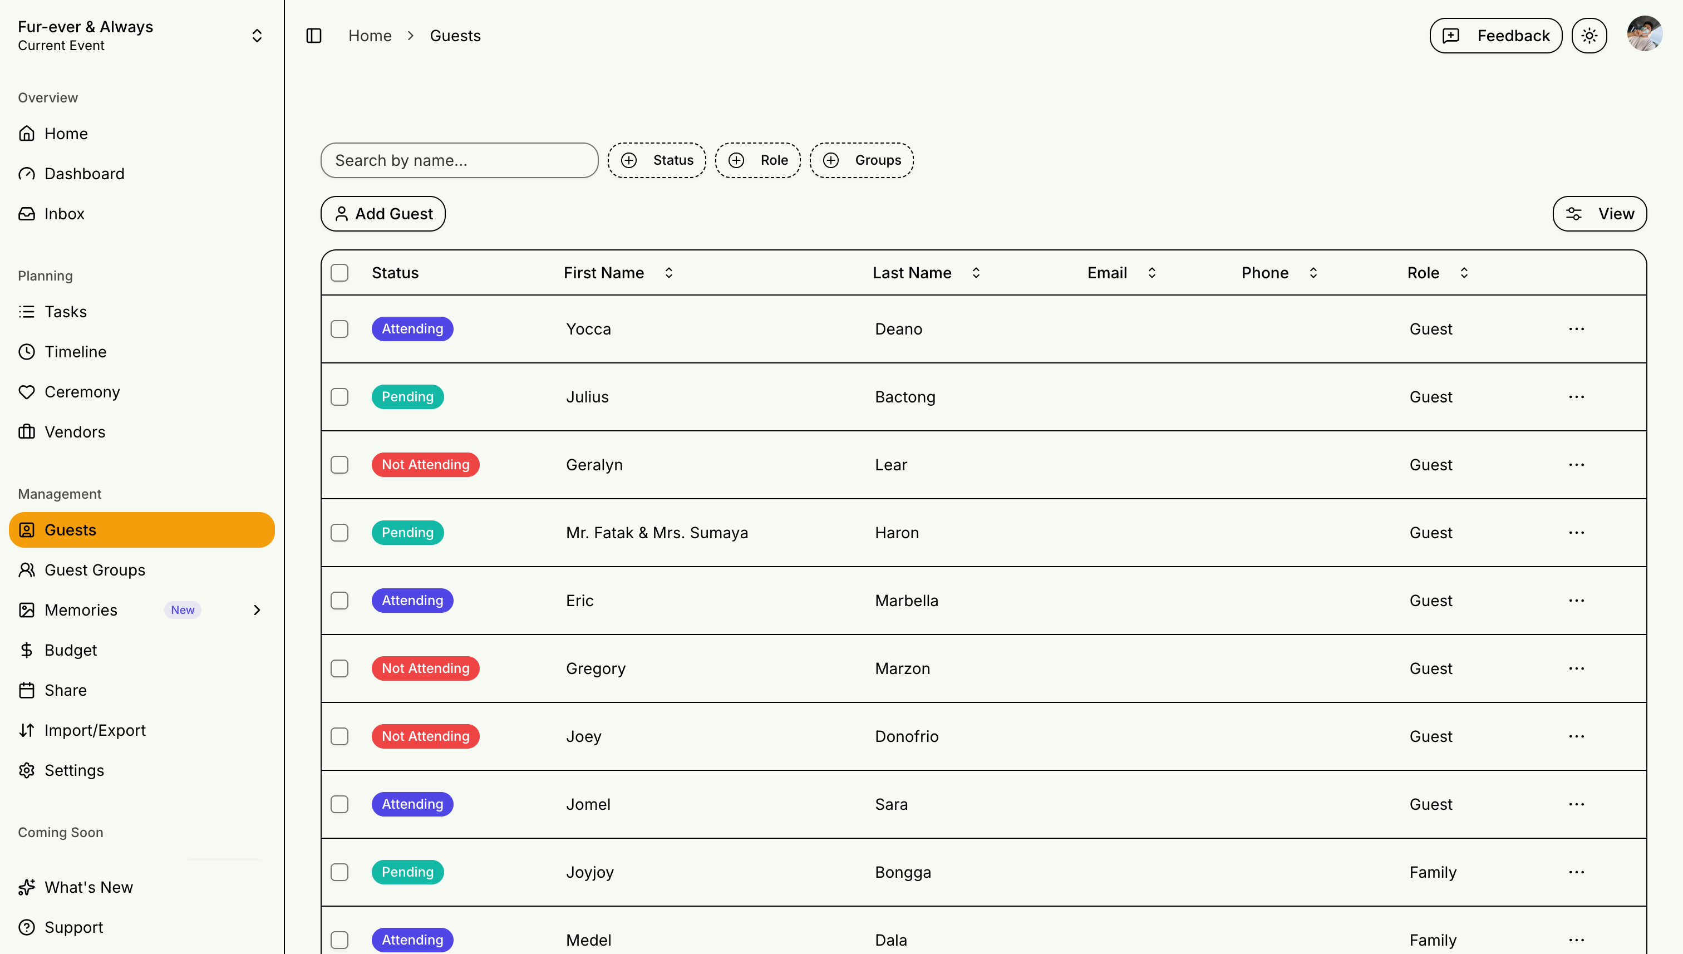Open the Ceremony heart icon
This screenshot has height=954, width=1683.
pos(27,392)
